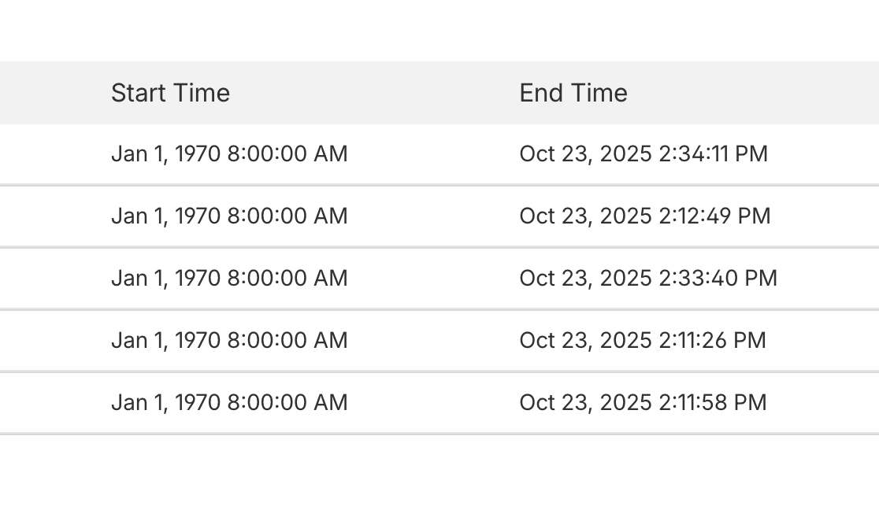Screen dimensions: 879x510
Task: Select Start Time in the row ending 2:11:26 PM
Action: coord(229,340)
